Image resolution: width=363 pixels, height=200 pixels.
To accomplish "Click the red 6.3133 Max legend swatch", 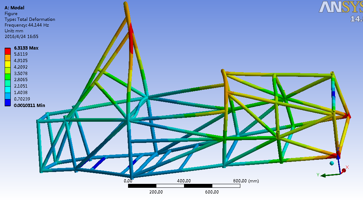I will (8, 51).
